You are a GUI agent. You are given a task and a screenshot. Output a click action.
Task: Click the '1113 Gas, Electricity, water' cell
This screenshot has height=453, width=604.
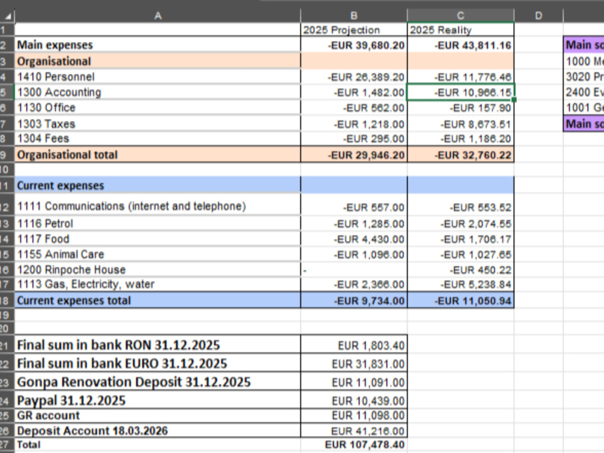tap(158, 284)
